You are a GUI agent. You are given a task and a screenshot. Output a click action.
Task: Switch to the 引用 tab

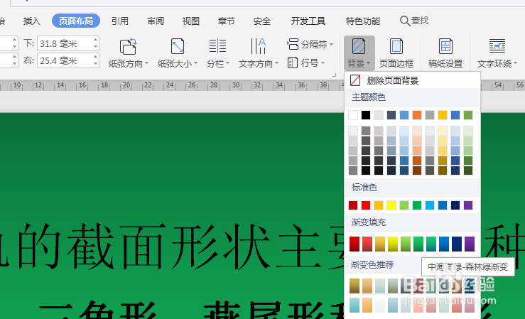click(120, 21)
